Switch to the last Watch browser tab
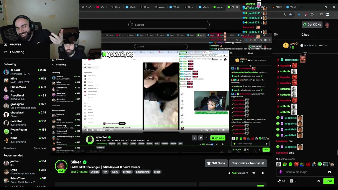This screenshot has width=338, height=190. (291, 7)
